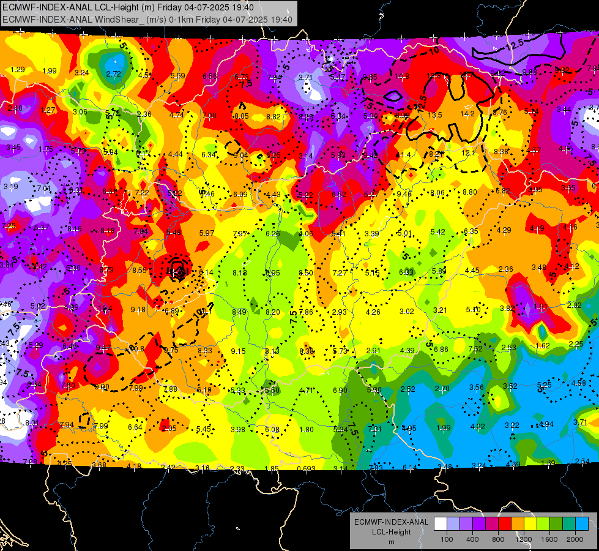Select the yellow legend swatch
599x551 pixels.
coord(530,524)
